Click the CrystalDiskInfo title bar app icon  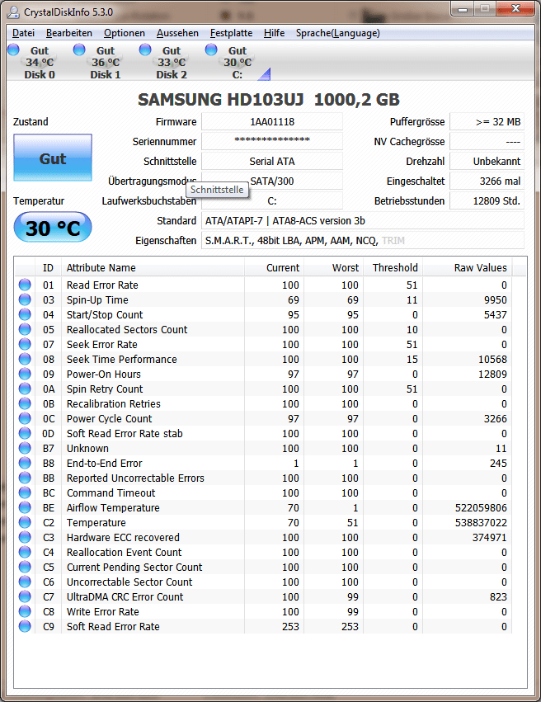[x=13, y=12]
